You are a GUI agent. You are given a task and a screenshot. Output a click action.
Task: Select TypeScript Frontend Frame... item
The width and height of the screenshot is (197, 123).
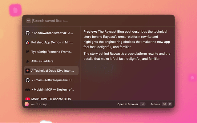coord(51,52)
